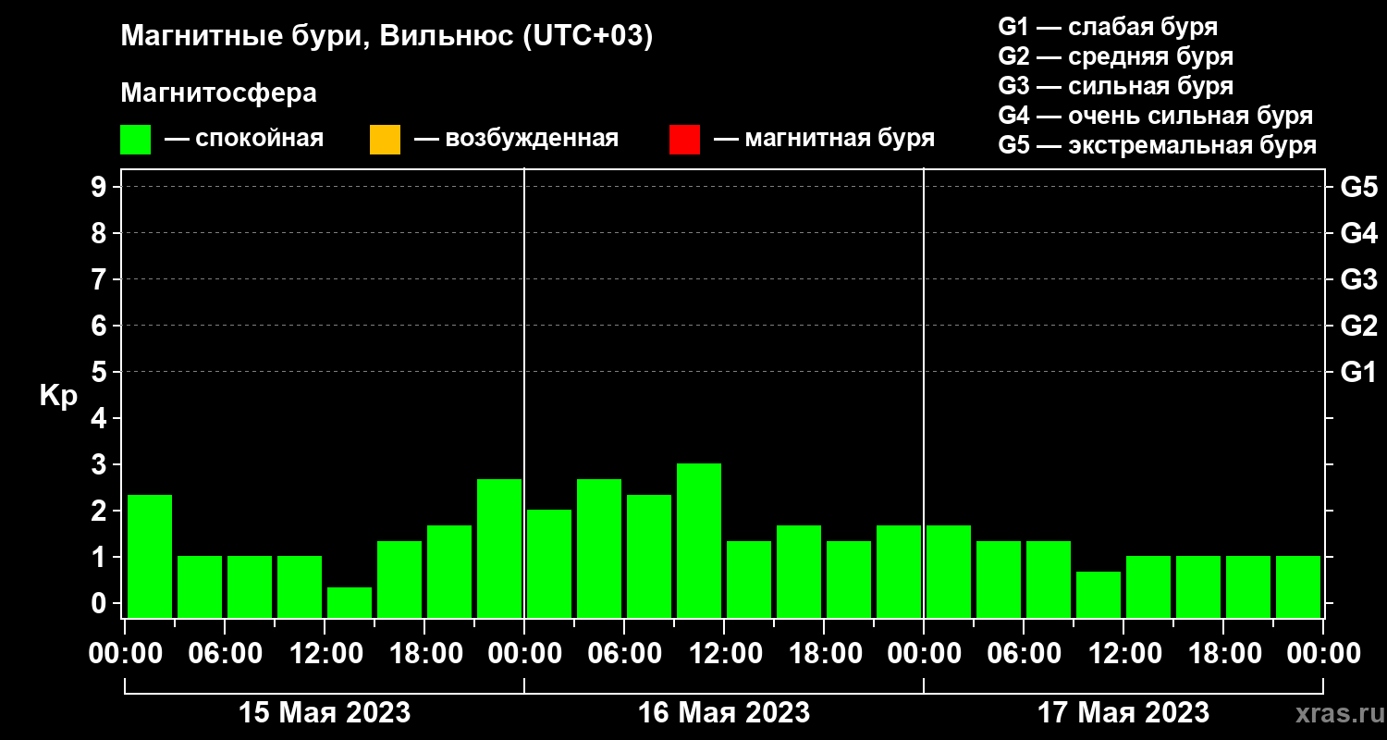Click the G3 — сильная буря legend text

1116,86
